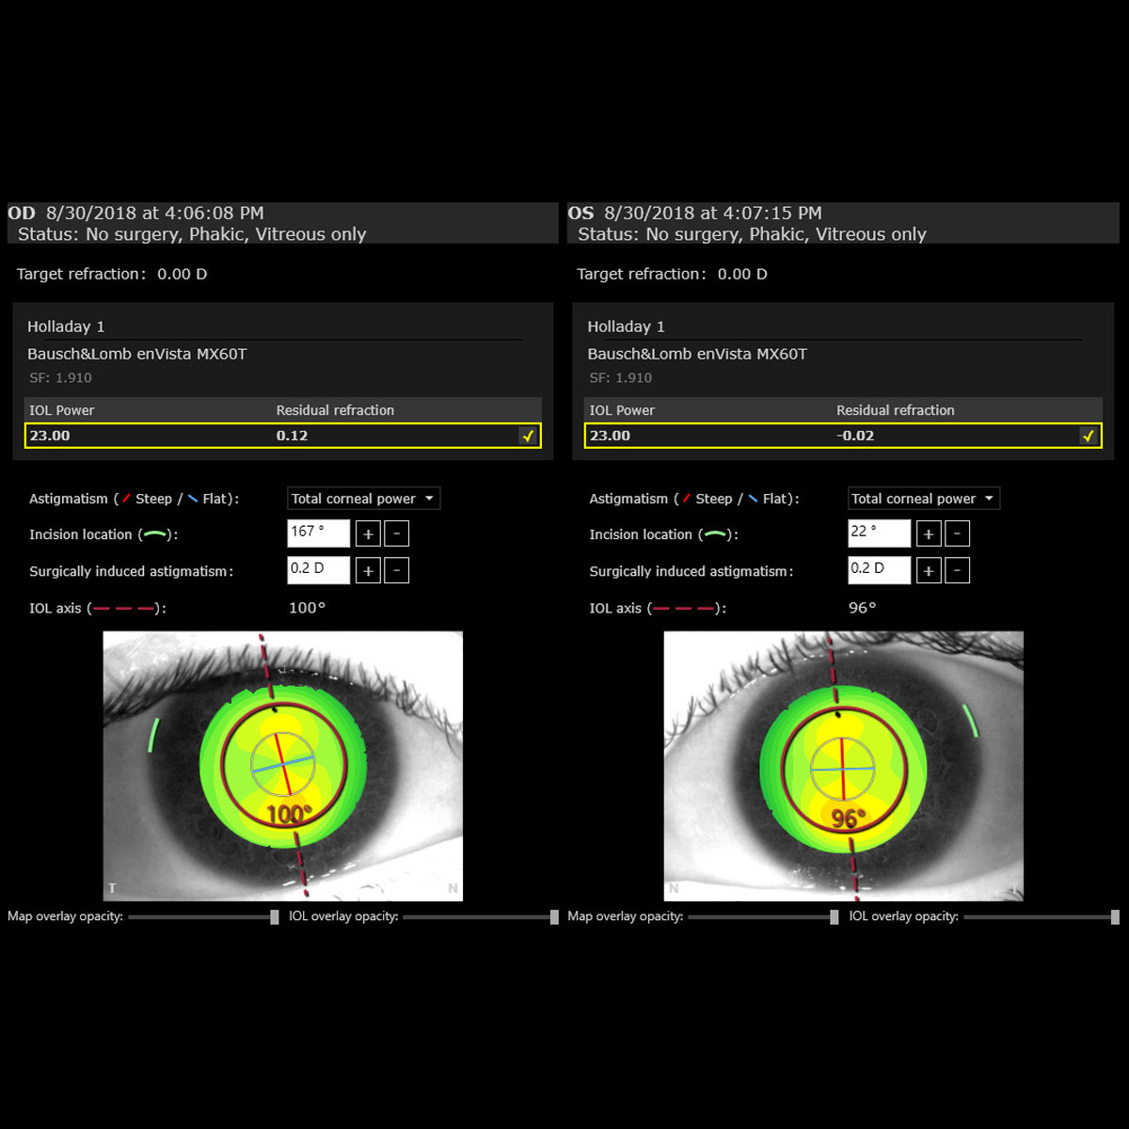1129x1129 pixels.
Task: Click the OS eye image with 96° axis
Action: (x=843, y=766)
